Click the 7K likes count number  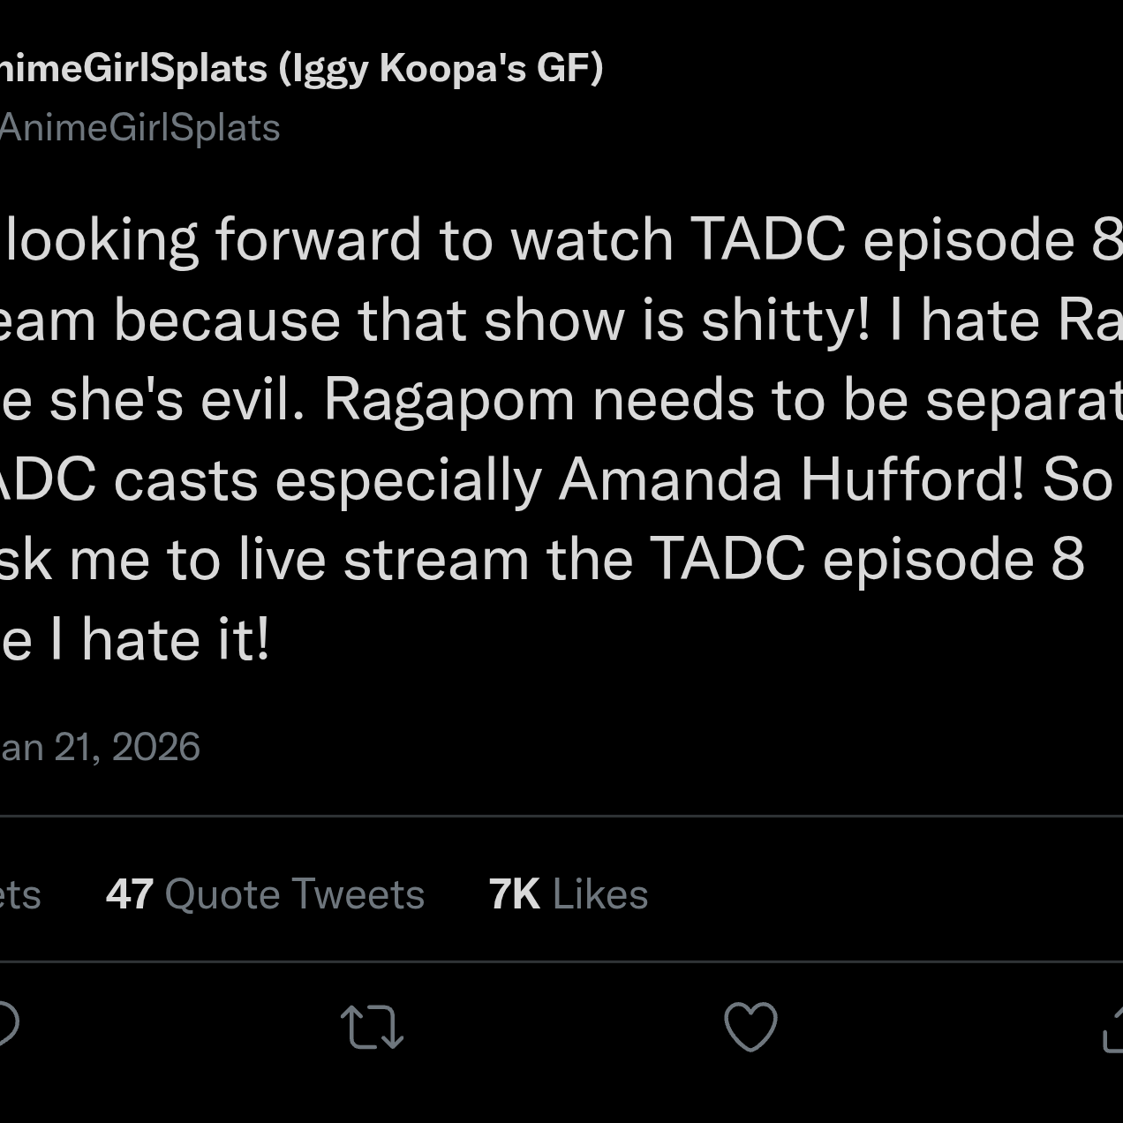515,893
